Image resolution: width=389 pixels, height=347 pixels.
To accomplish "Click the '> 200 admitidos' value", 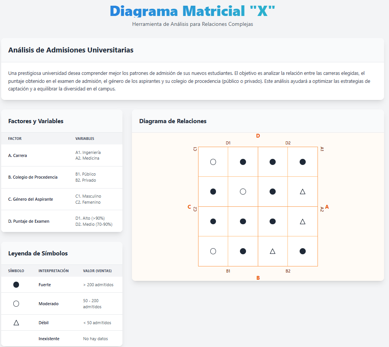I will click(x=98, y=285).
